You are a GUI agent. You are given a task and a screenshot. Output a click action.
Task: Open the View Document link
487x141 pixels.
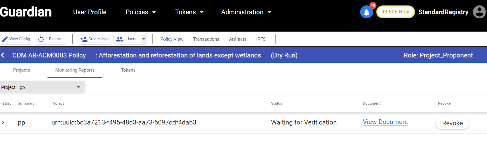[x=385, y=122]
